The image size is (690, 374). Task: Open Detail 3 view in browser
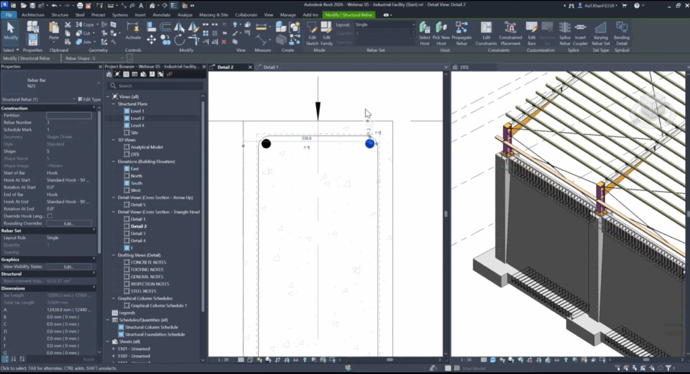[137, 234]
